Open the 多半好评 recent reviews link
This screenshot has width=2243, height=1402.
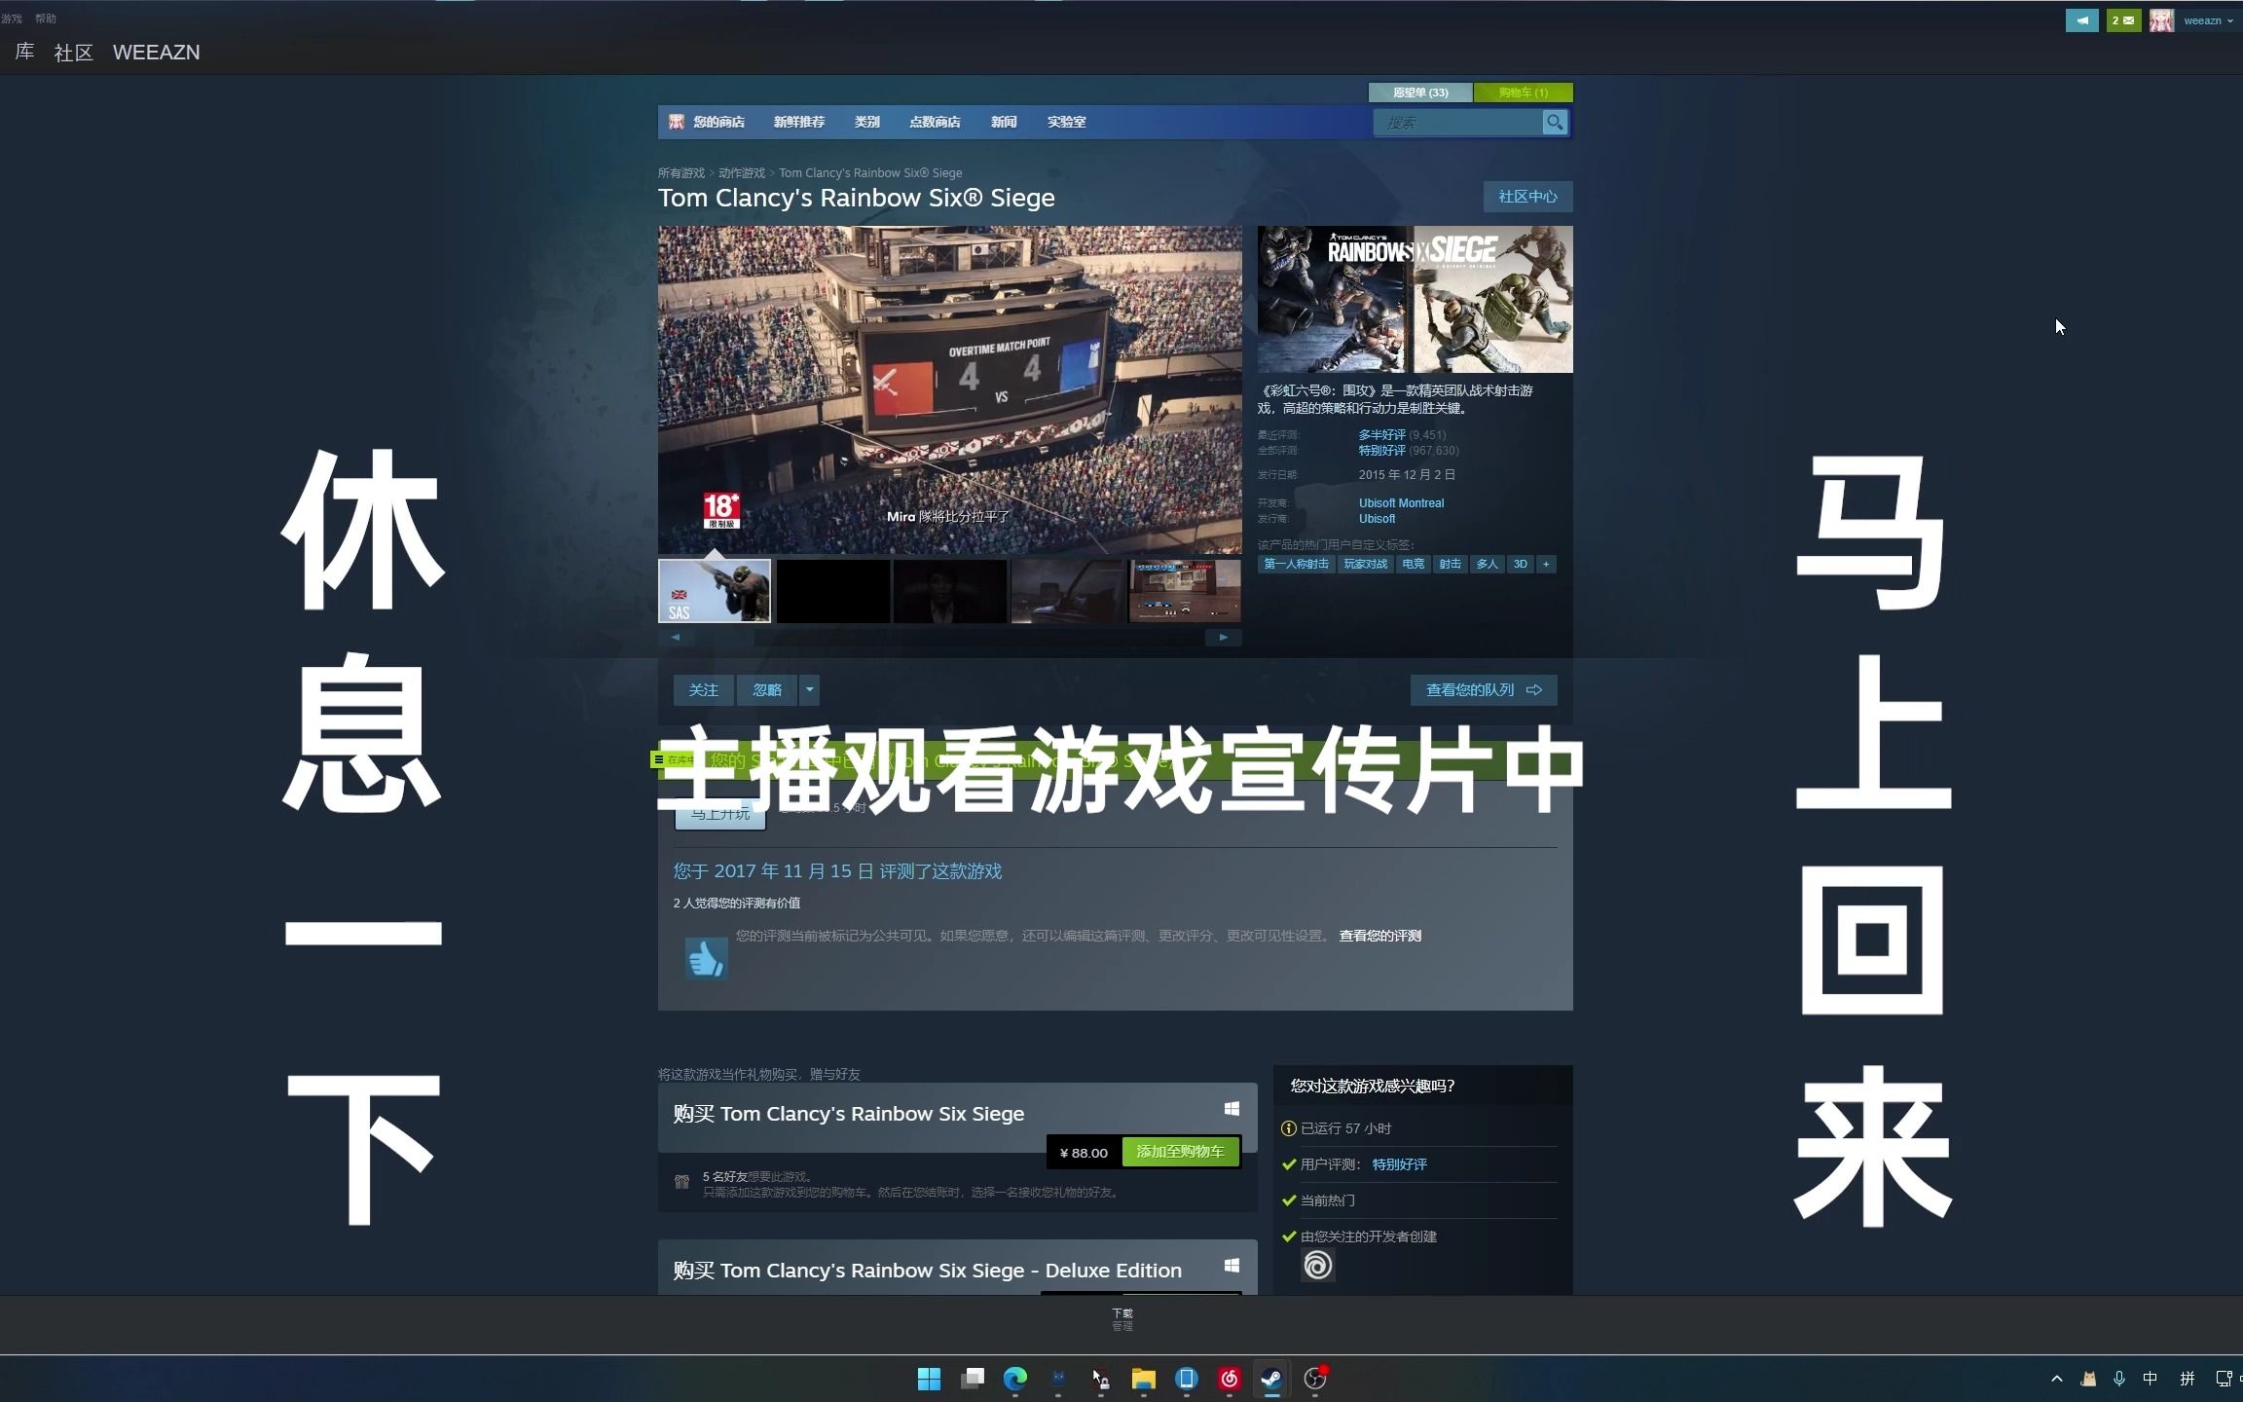(x=1381, y=435)
